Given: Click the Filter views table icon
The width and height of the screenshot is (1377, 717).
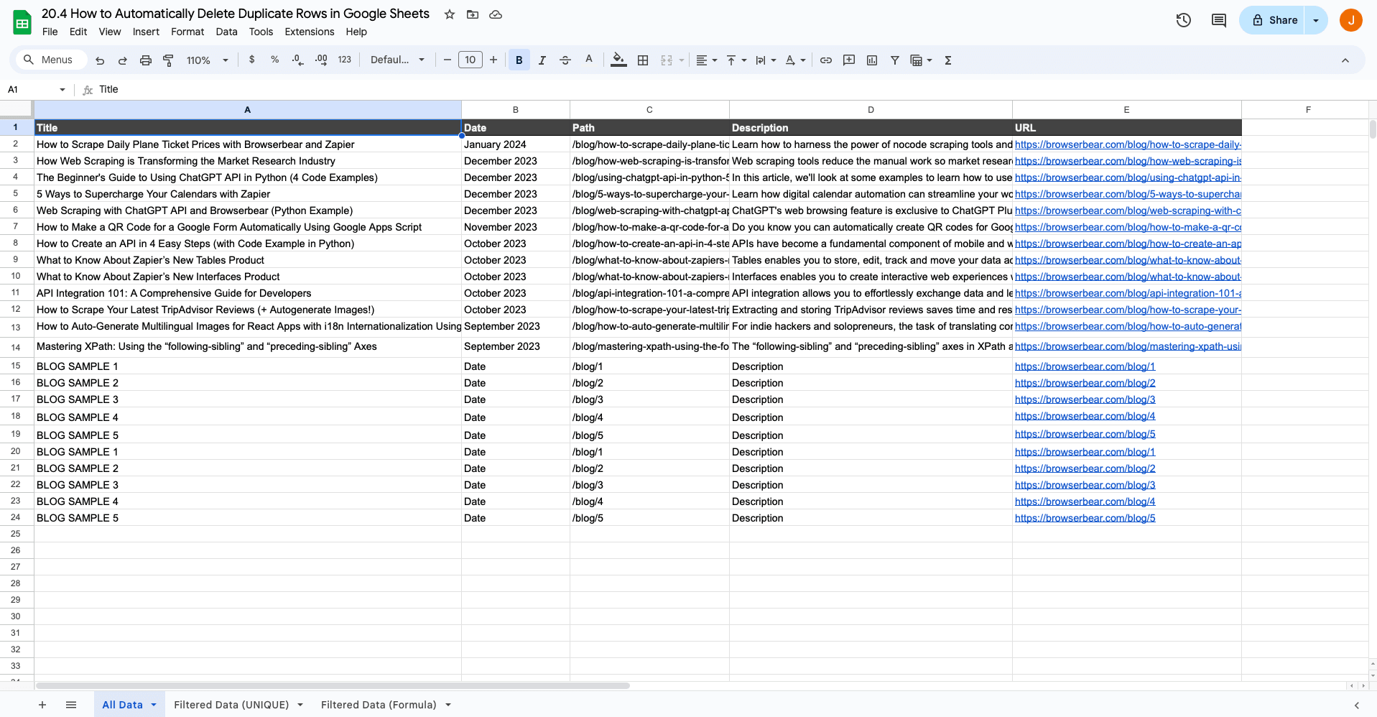Looking at the screenshot, I should [916, 60].
